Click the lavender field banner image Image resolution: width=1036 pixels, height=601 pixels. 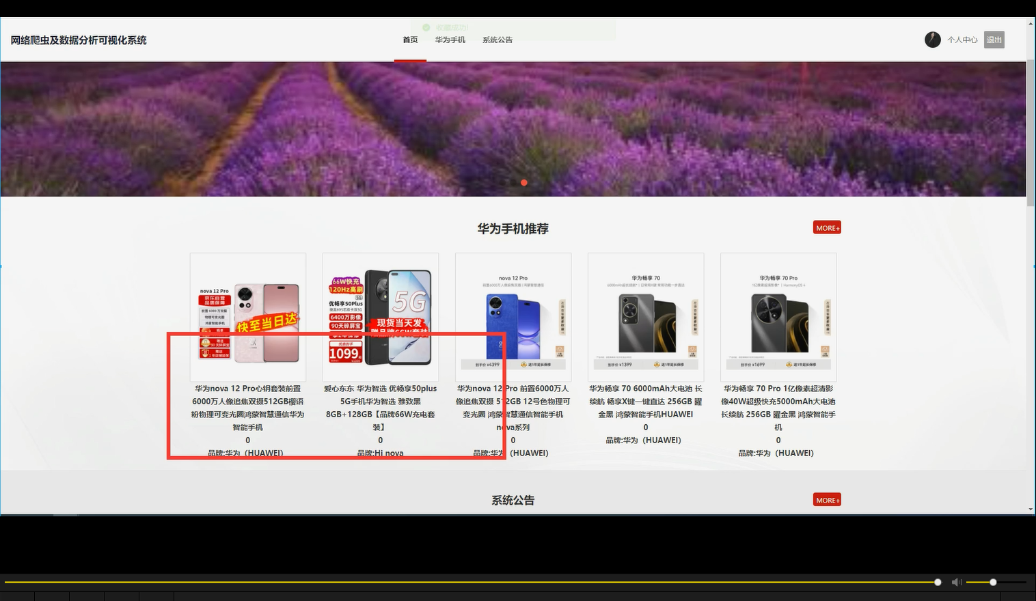(x=513, y=129)
